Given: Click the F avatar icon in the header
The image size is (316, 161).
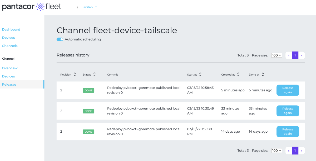Looking at the screenshot, I should [77, 7].
